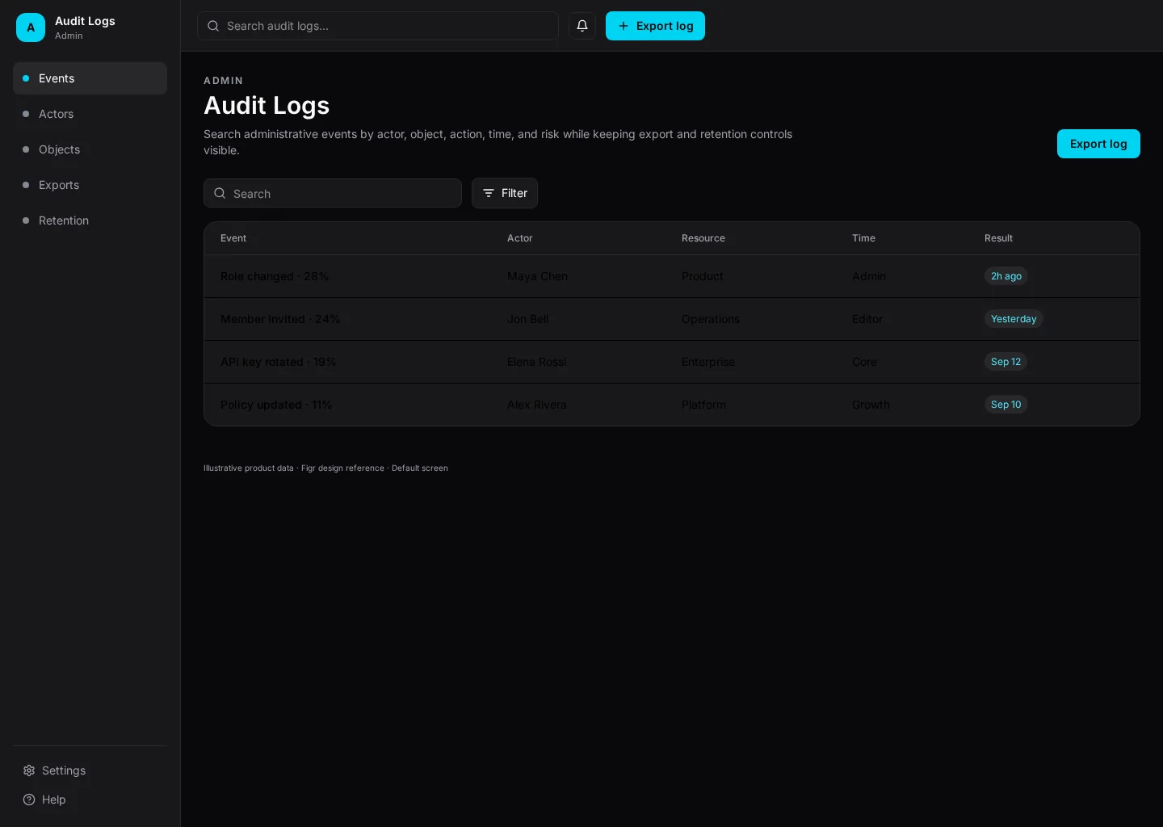Click the Actor column header
The height and width of the screenshot is (827, 1163).
[520, 238]
